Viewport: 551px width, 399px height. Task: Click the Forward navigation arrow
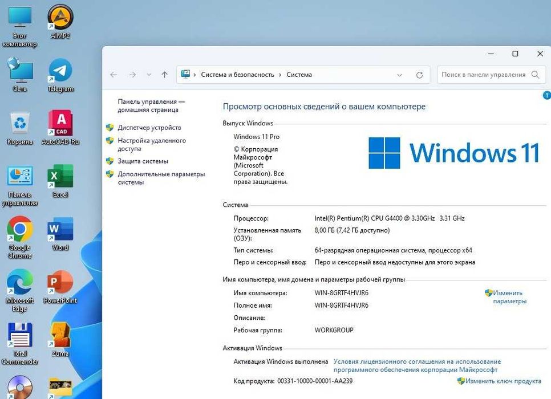coord(132,75)
